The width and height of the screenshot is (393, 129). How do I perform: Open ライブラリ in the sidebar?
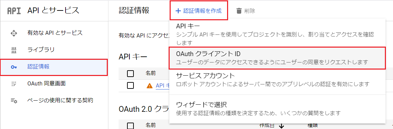click(54, 50)
